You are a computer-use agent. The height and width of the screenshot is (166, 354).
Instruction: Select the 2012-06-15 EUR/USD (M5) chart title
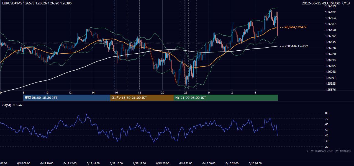coord(326,3)
